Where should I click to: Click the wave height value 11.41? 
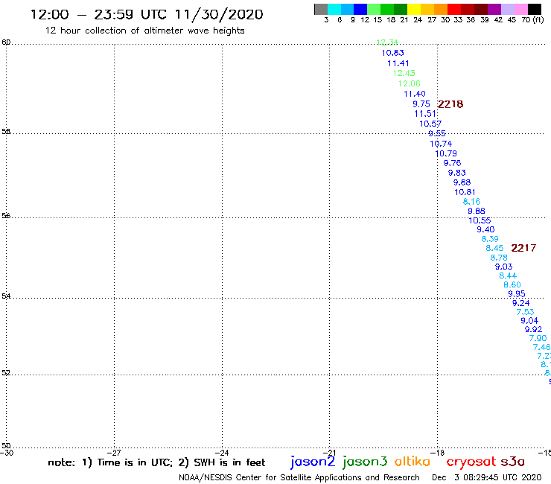click(x=398, y=63)
